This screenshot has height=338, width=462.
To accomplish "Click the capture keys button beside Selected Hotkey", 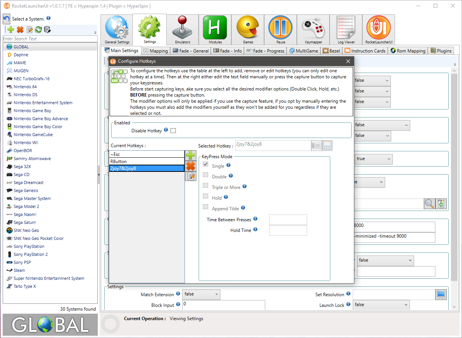I will pyautogui.click(x=317, y=146).
